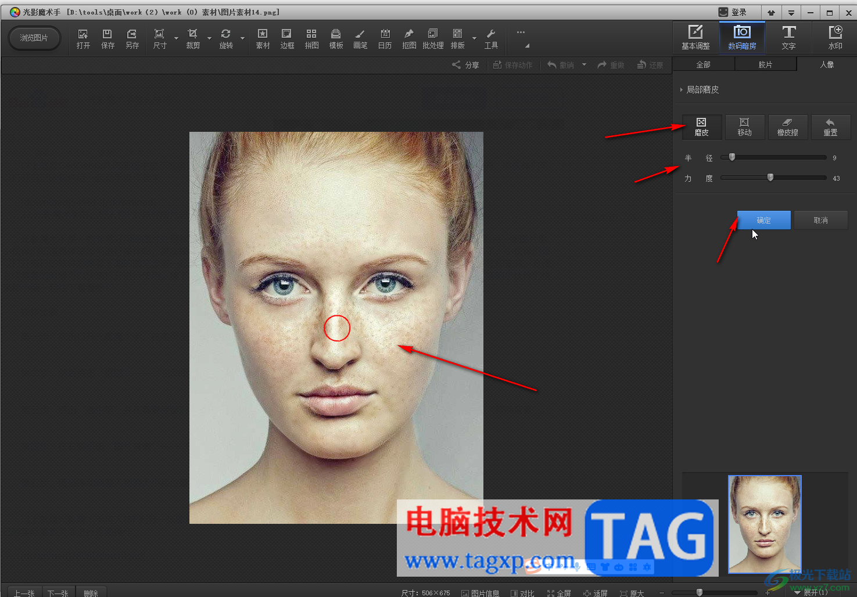The width and height of the screenshot is (857, 597).
Task: Add a border with 边框
Action: pyautogui.click(x=287, y=38)
